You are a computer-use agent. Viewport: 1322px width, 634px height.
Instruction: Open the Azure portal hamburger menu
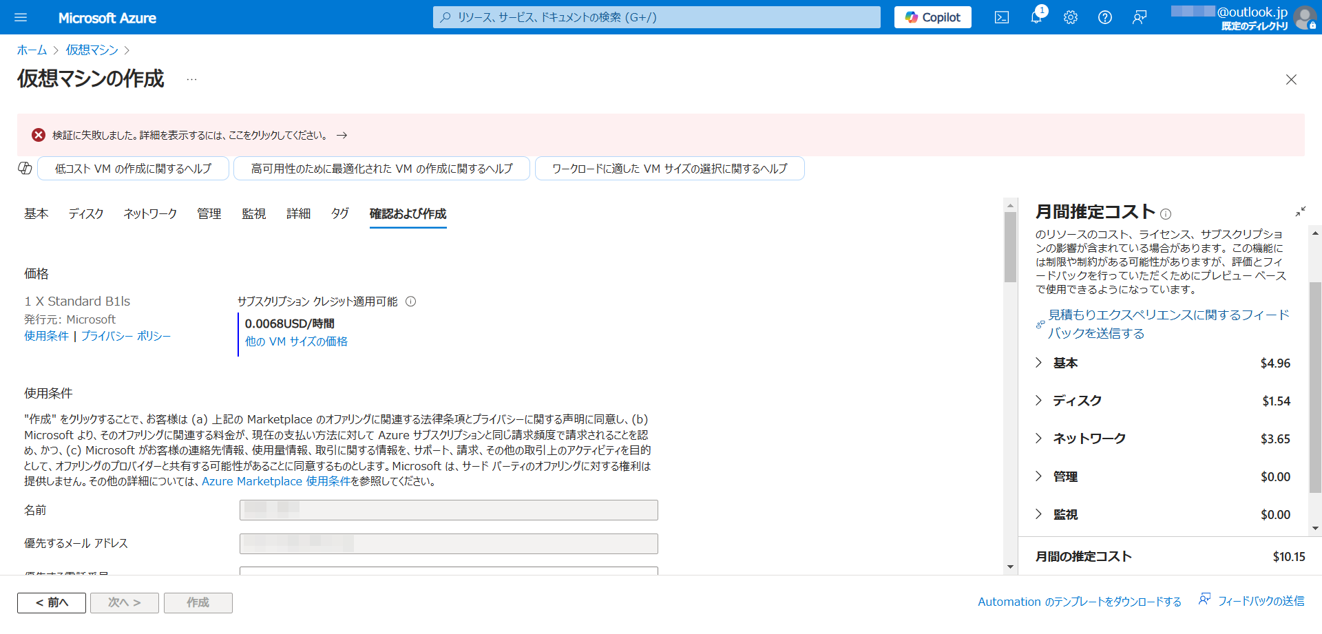pyautogui.click(x=21, y=17)
